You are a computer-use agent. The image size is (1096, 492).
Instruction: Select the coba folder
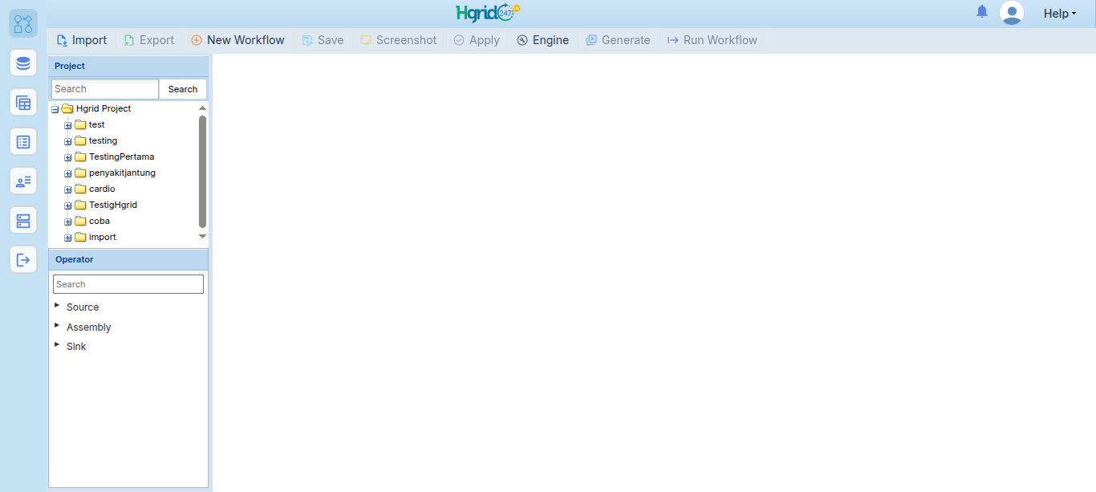click(99, 221)
